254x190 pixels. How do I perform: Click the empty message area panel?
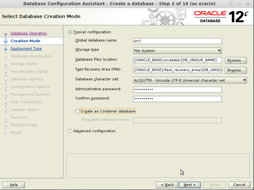click(x=158, y=166)
